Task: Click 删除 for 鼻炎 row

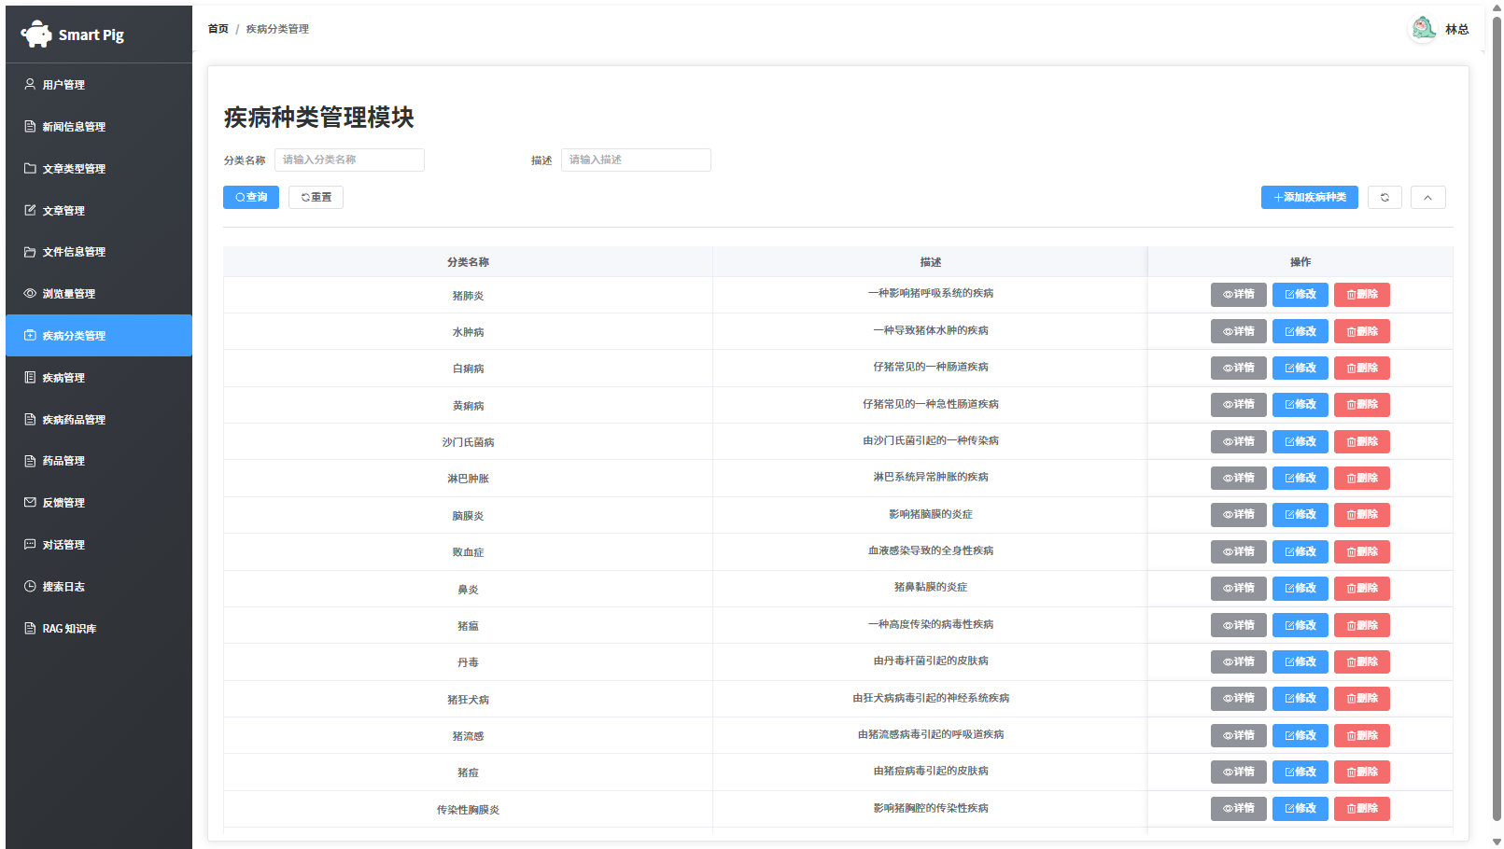Action: 1361,589
